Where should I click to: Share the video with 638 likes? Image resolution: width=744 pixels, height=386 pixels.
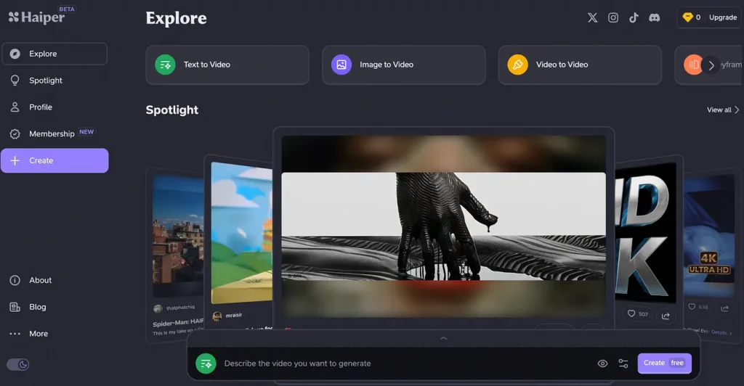pyautogui.click(x=724, y=309)
